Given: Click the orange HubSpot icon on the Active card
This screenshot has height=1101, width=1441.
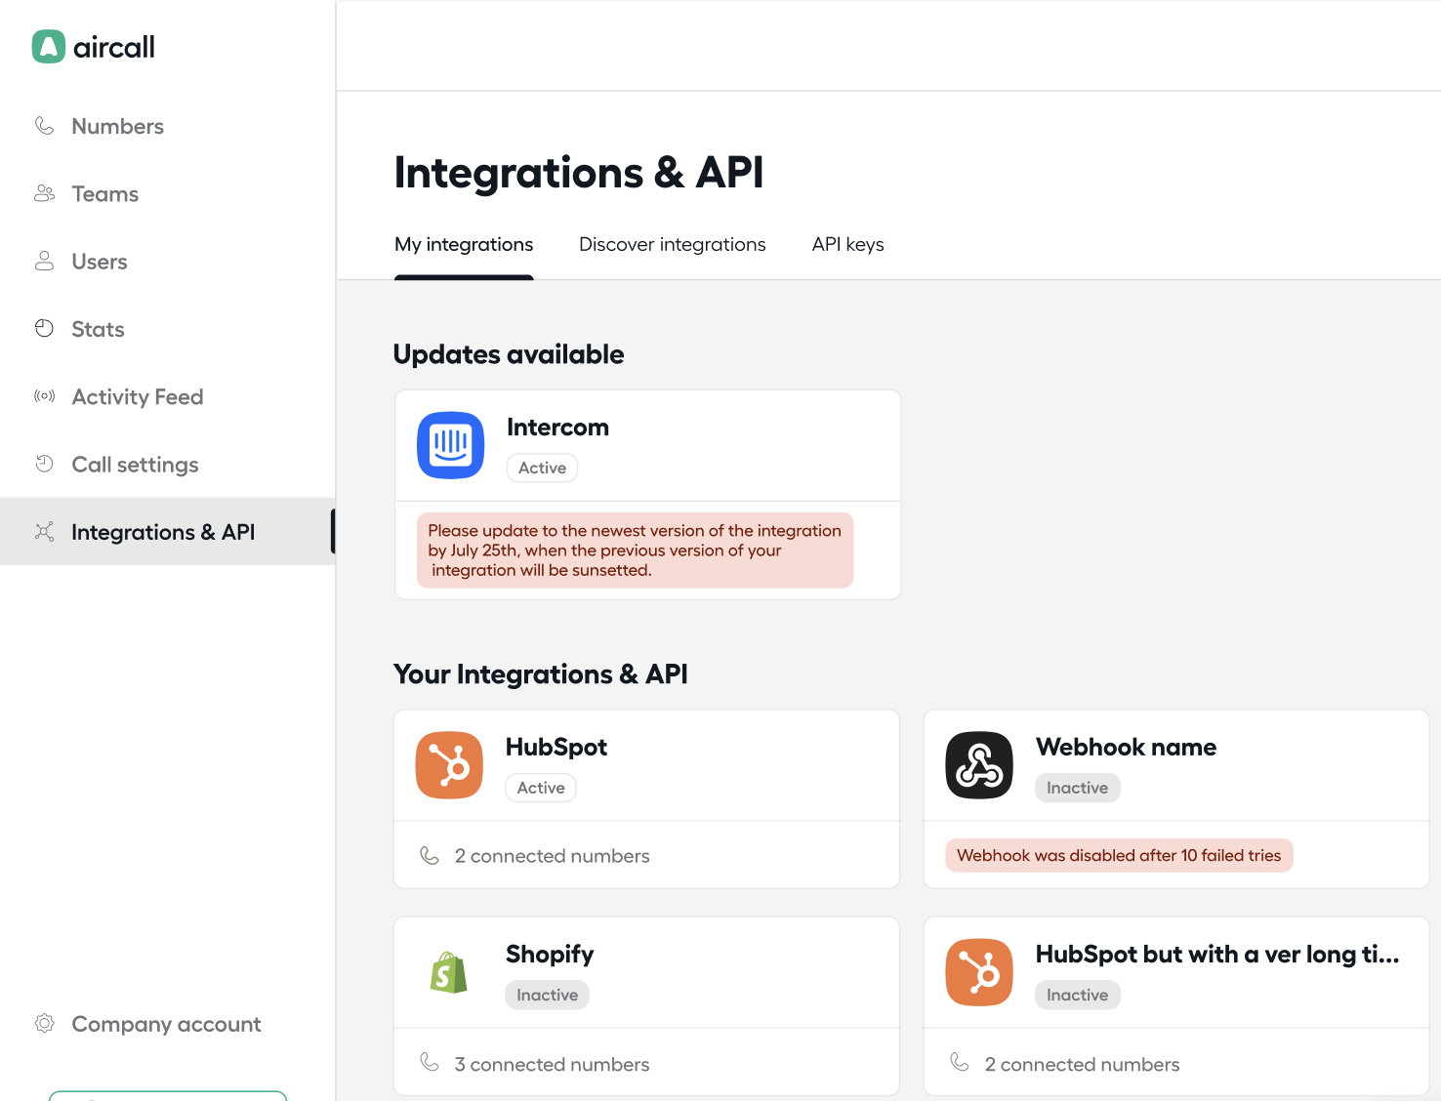Looking at the screenshot, I should (449, 765).
